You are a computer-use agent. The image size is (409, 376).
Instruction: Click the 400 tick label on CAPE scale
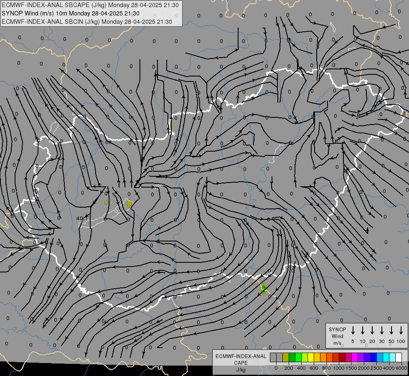pos(301,368)
